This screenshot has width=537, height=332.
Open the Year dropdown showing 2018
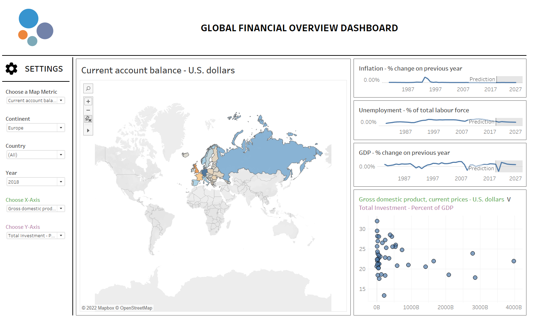pyautogui.click(x=36, y=182)
